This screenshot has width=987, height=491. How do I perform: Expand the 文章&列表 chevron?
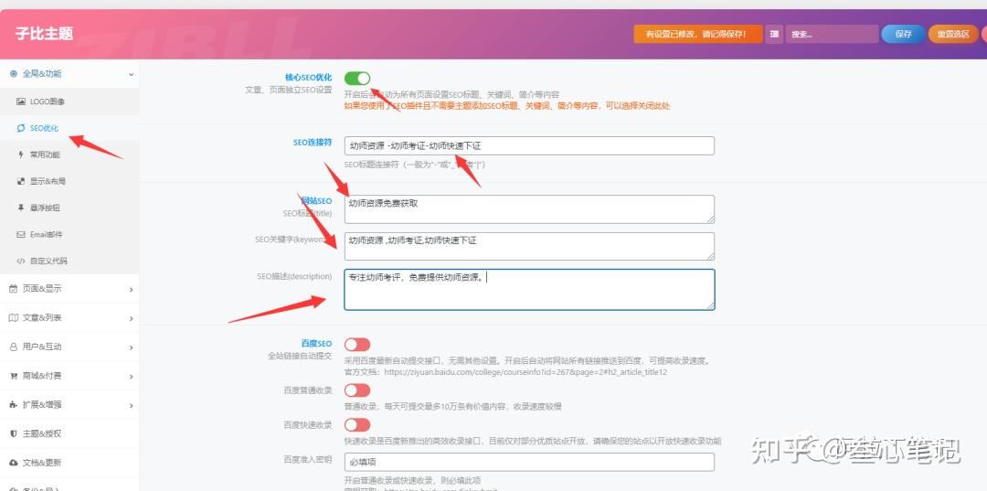click(131, 318)
